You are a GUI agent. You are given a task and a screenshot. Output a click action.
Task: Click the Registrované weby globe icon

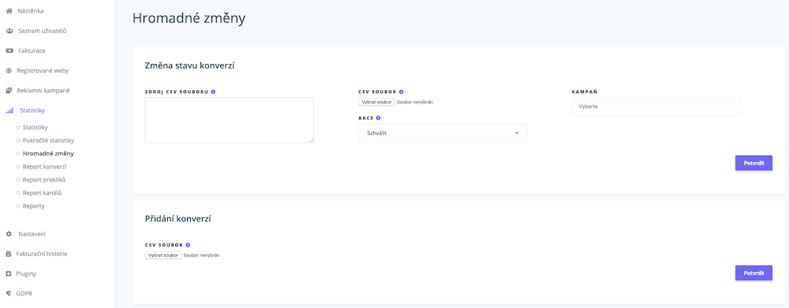pos(9,70)
